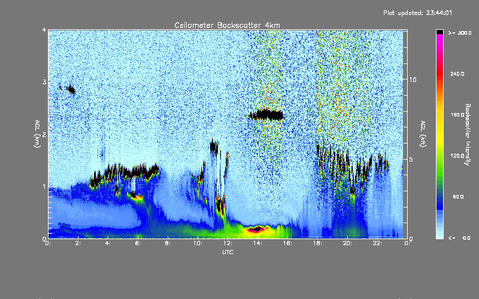This screenshot has height=299, width=479.
Task: Click the '5' kft tick label
Action: click(x=411, y=159)
